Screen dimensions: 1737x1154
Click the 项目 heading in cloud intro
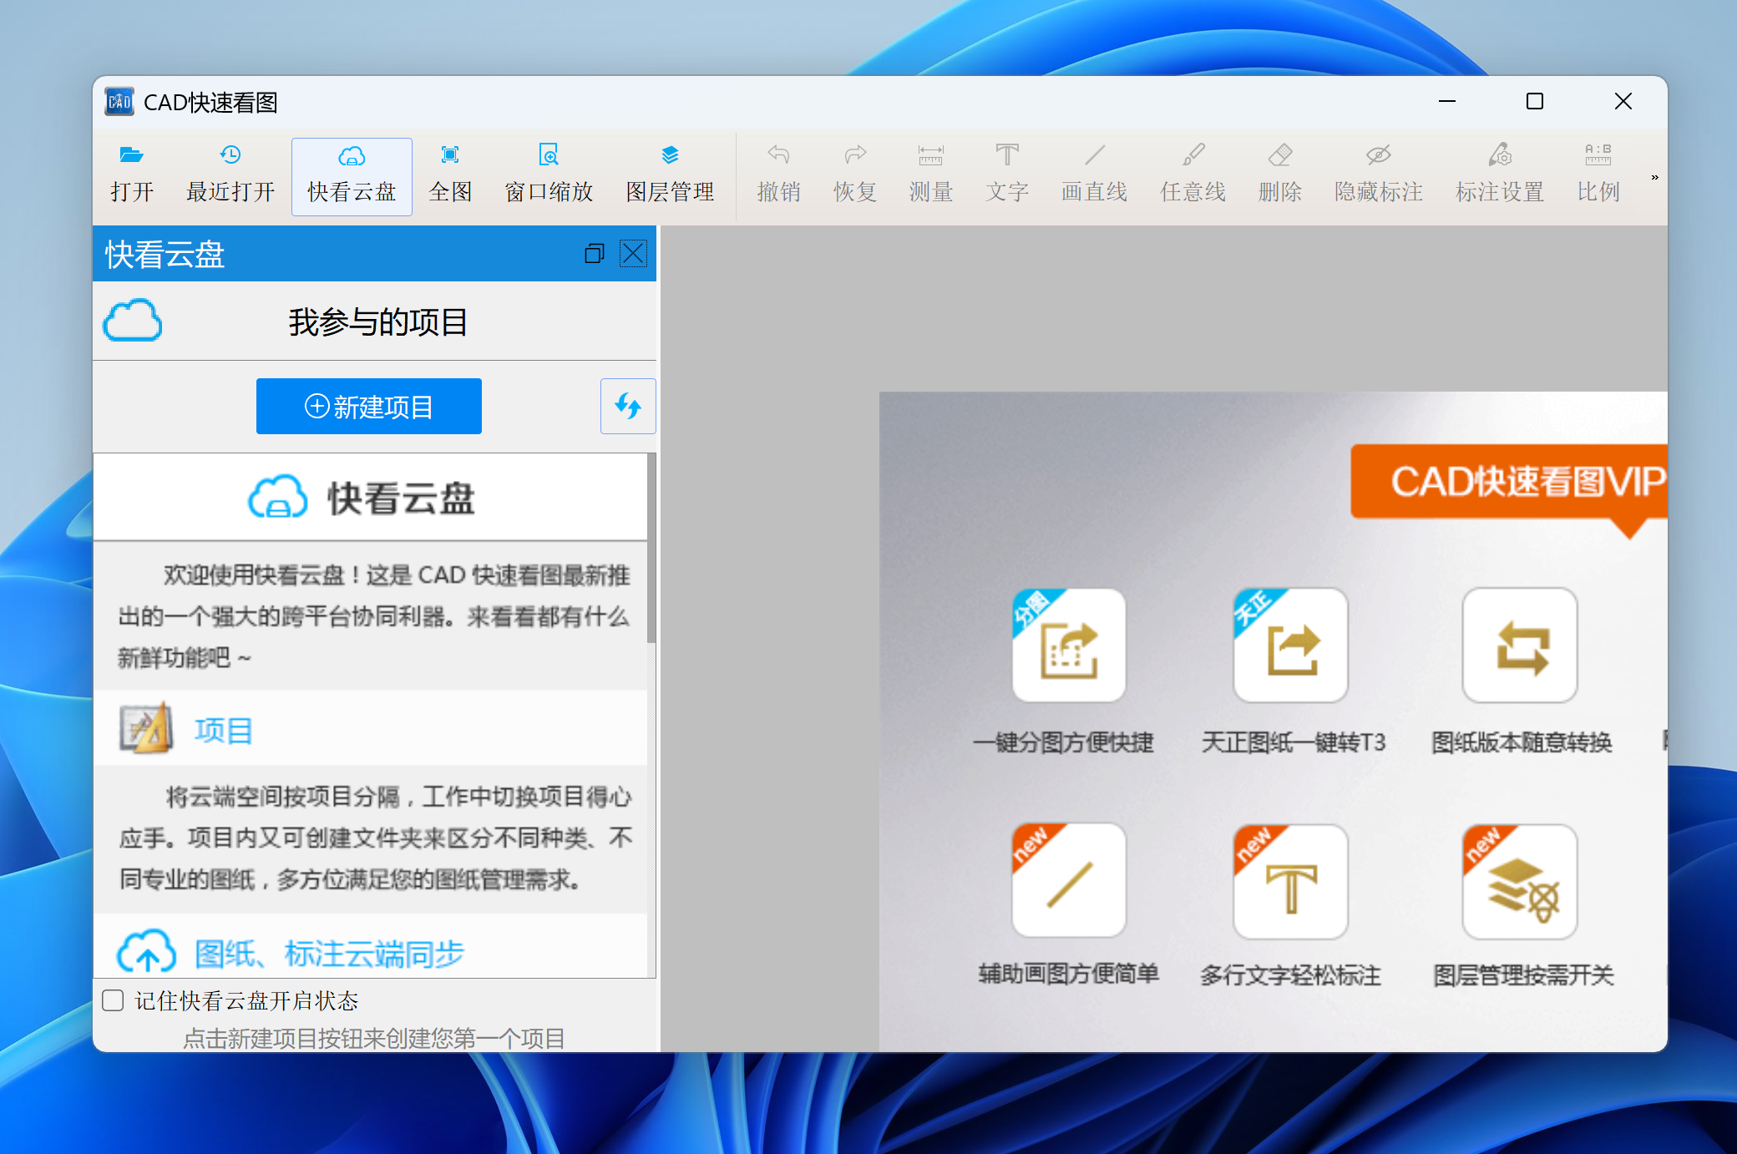[x=223, y=731]
